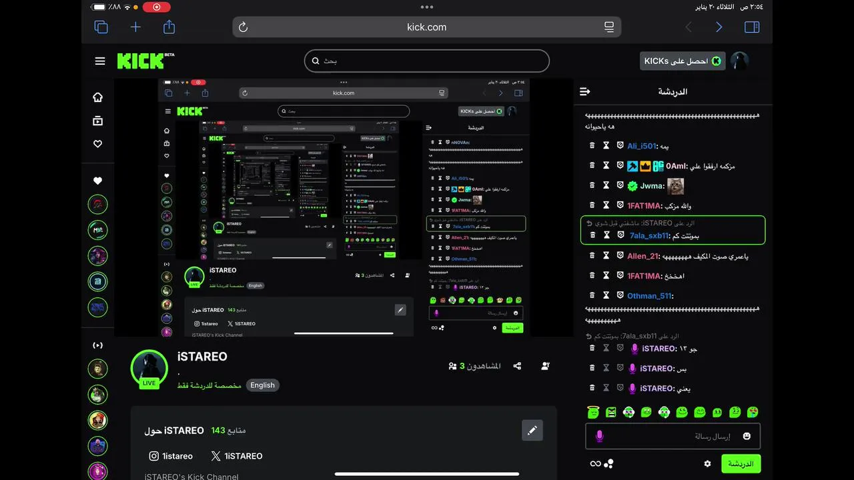Timeout 1FAT1MA on 'اخخخخ' message
The image size is (854, 480).
point(606,275)
